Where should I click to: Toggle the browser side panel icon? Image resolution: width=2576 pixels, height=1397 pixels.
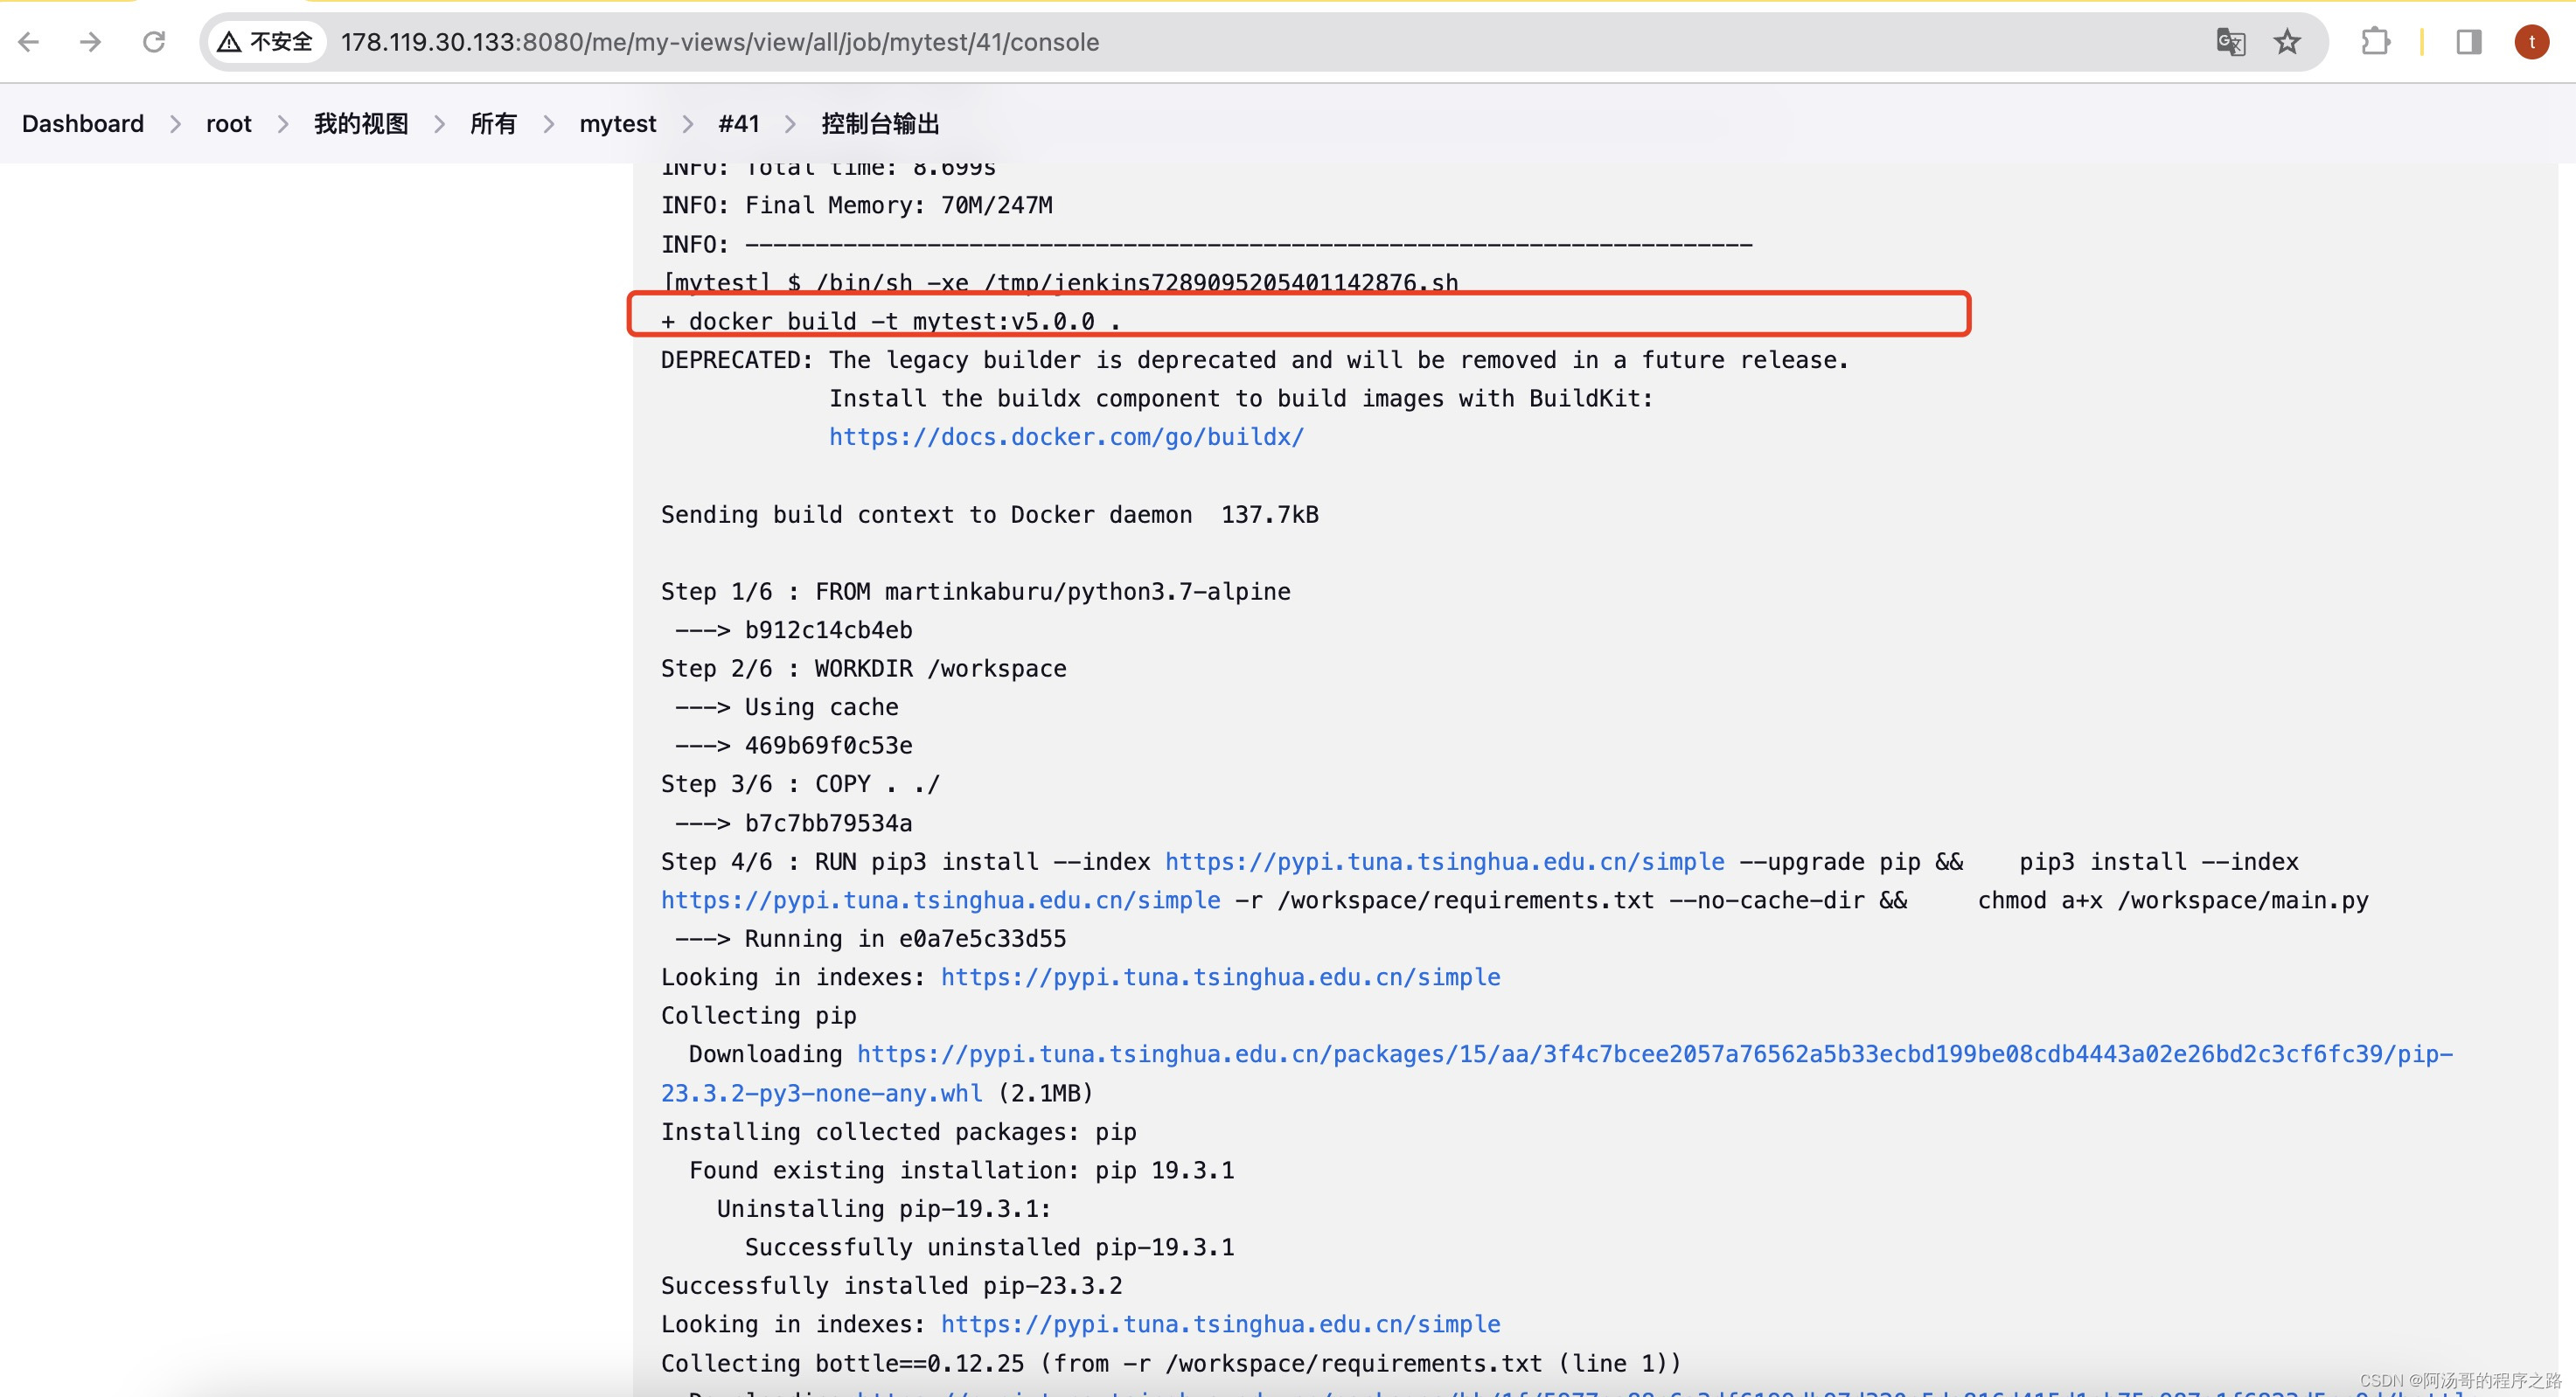tap(2469, 42)
